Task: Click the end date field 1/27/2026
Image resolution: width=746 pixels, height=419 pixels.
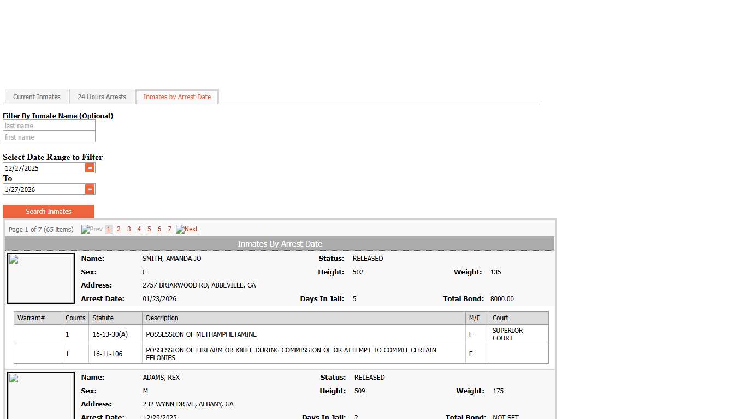Action: (x=44, y=189)
